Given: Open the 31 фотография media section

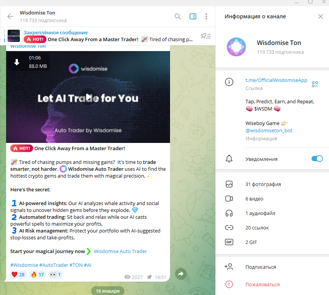Looking at the screenshot, I should click(272, 184).
